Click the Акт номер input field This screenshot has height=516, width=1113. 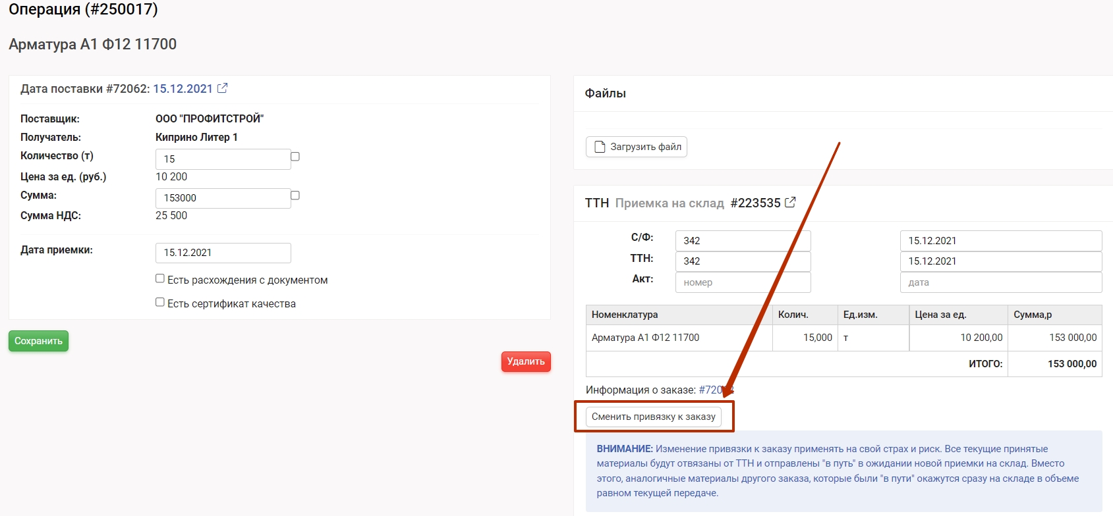click(x=743, y=282)
